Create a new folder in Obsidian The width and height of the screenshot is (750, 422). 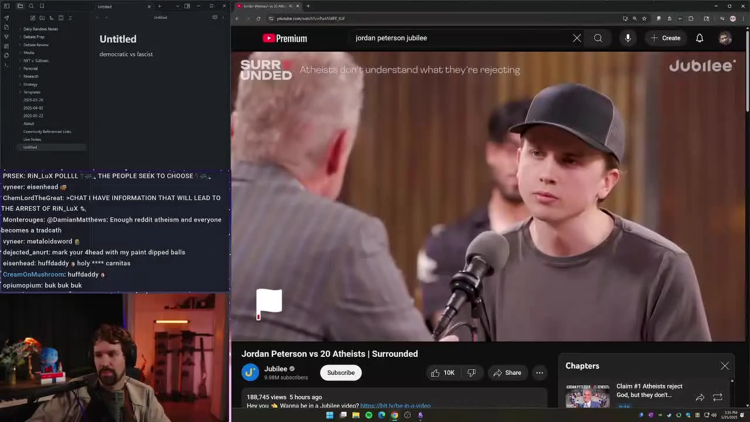[42, 18]
